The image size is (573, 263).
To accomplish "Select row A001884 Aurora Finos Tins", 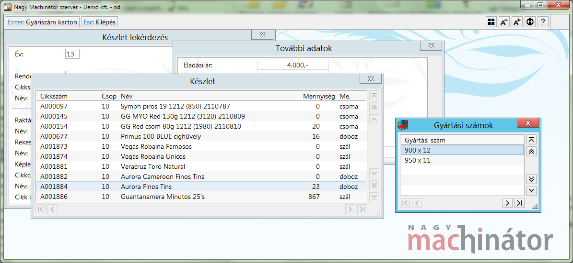I will click(x=201, y=186).
